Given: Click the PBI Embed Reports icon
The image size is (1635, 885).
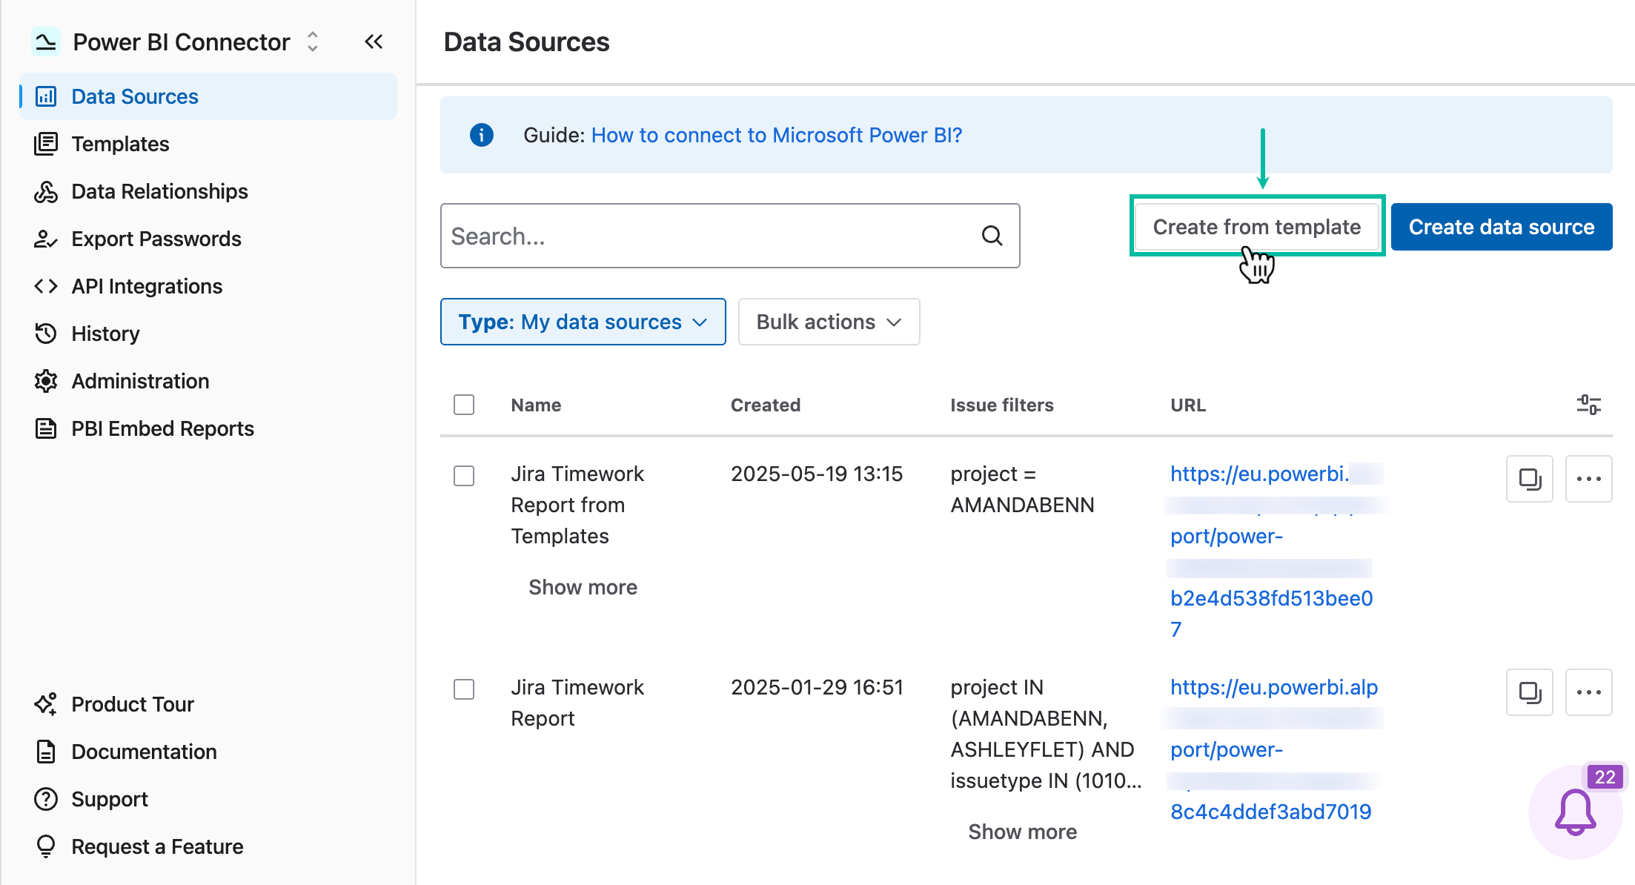Looking at the screenshot, I should pos(46,428).
